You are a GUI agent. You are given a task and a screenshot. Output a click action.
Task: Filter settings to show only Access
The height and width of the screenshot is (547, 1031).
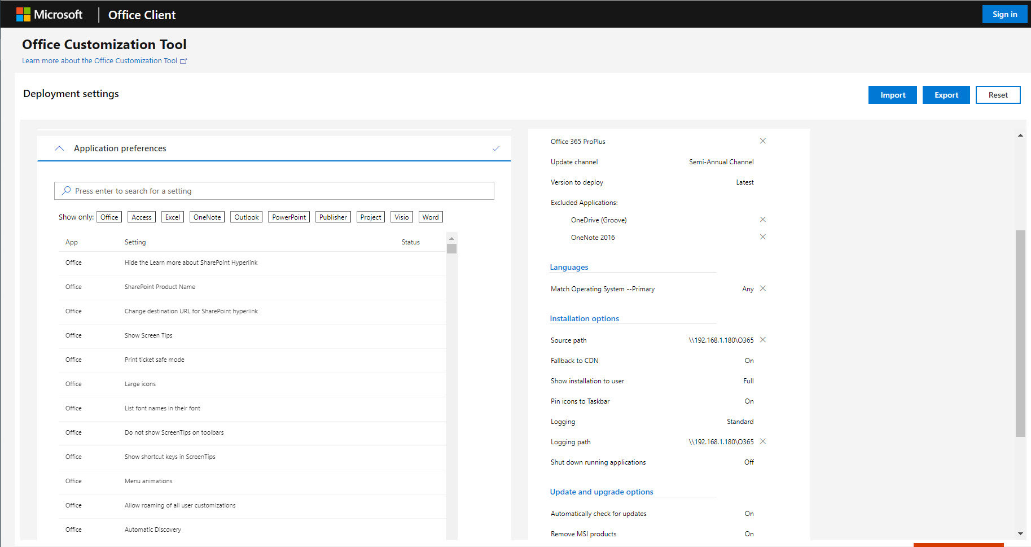coord(141,217)
